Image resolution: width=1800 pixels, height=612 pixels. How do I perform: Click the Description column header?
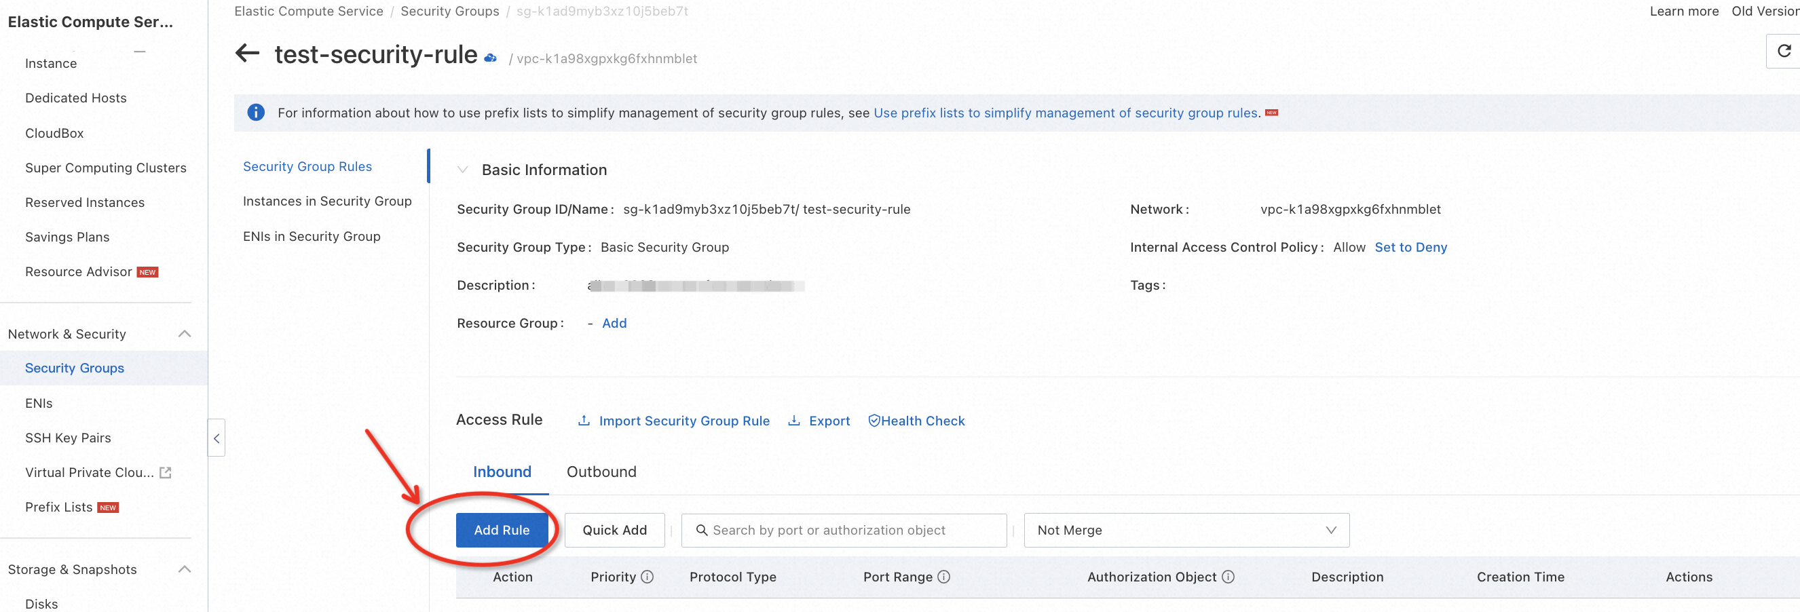pyautogui.click(x=1347, y=577)
